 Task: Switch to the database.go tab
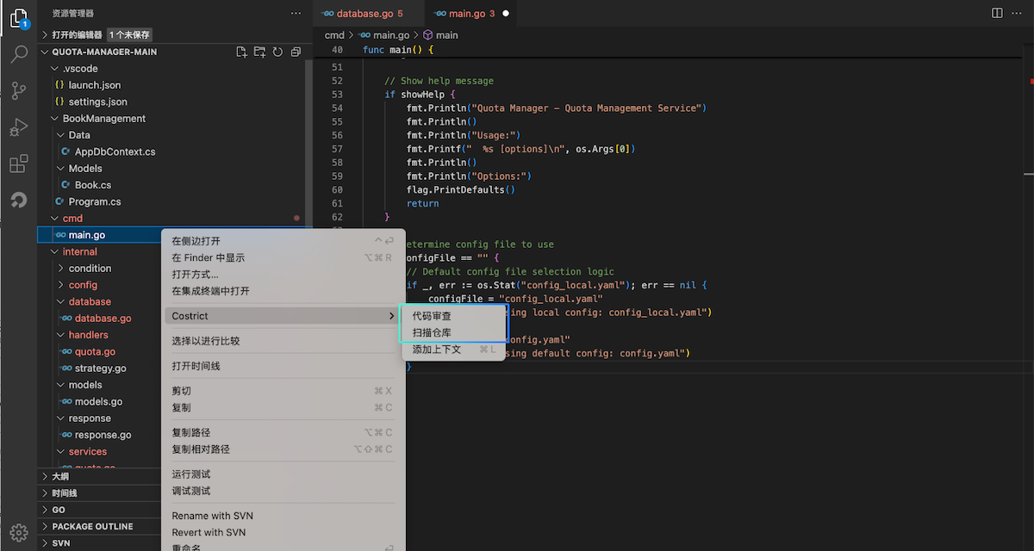tap(363, 14)
